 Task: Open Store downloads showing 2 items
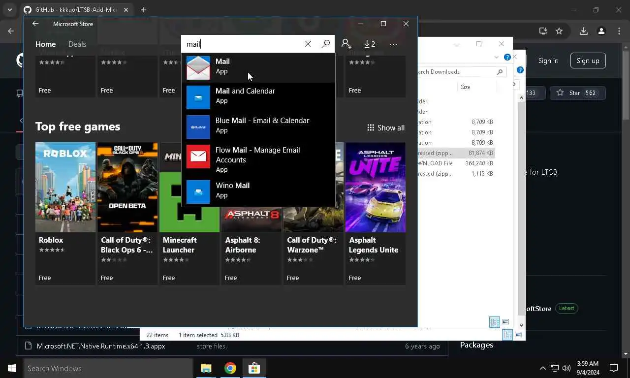tap(370, 44)
